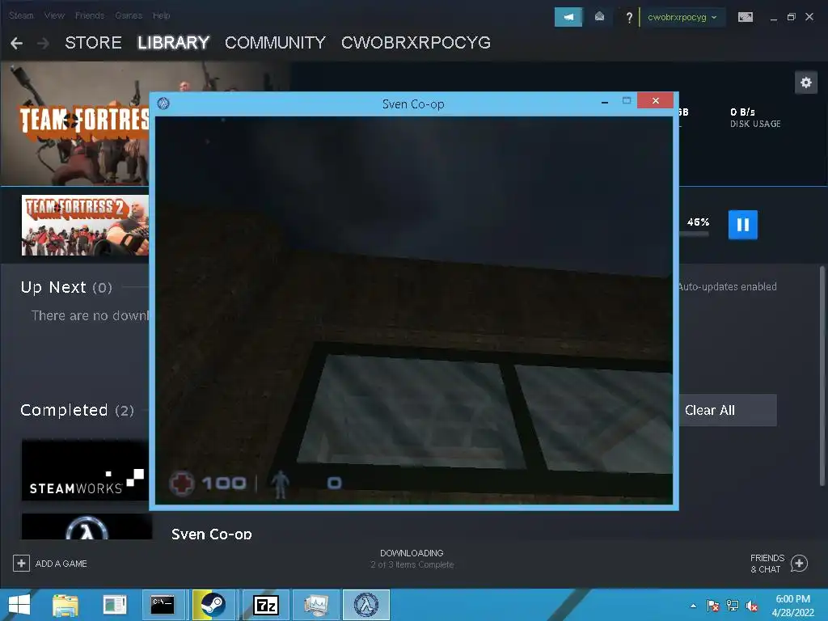This screenshot has height=621, width=828.
Task: Click the 46% download progress bar
Action: pyautogui.click(x=694, y=234)
